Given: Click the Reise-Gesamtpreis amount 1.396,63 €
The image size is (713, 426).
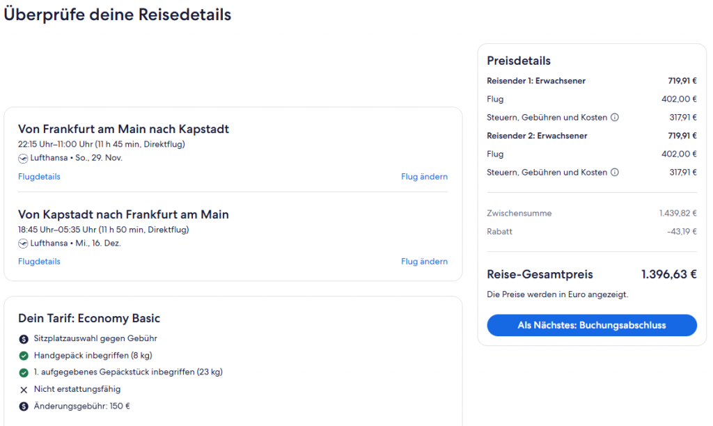Looking at the screenshot, I should pyautogui.click(x=668, y=274).
